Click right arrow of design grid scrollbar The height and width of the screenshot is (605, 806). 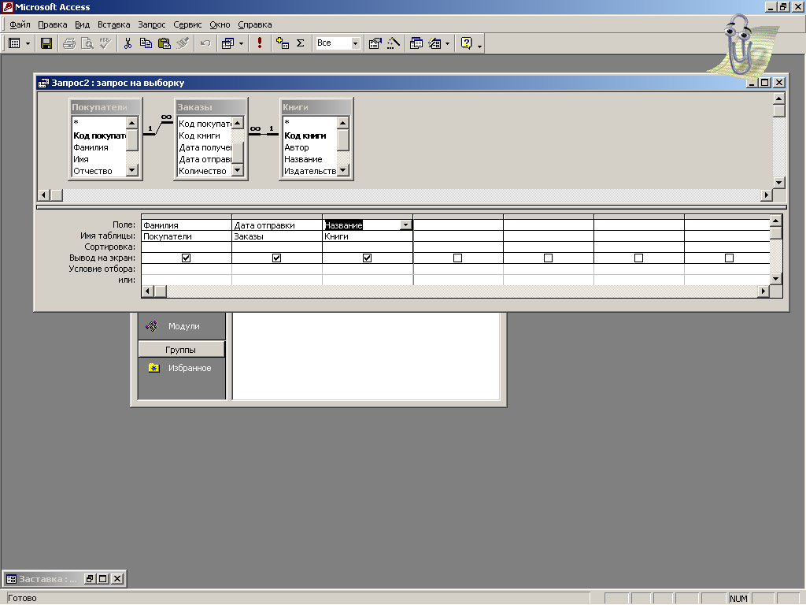coord(763,291)
